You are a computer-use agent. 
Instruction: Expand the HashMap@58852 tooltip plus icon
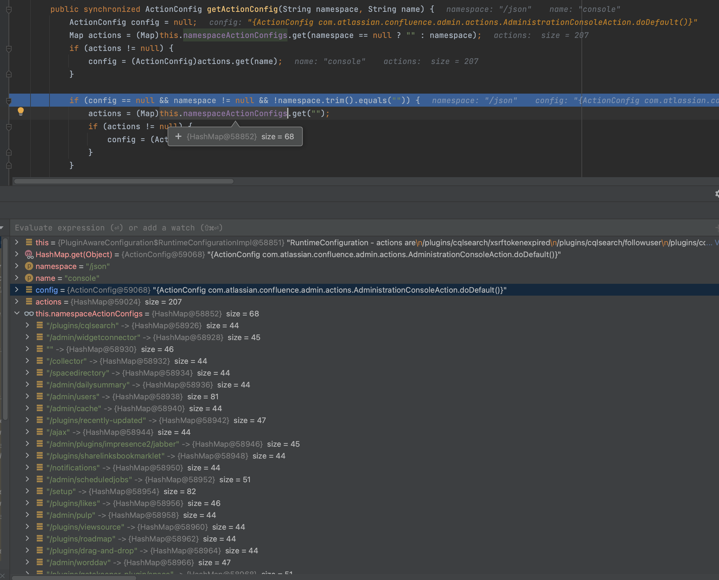pyautogui.click(x=178, y=136)
